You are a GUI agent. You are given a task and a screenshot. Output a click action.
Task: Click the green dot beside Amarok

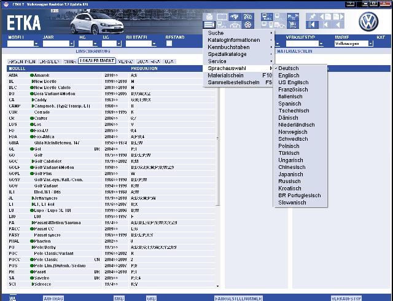[32, 75]
